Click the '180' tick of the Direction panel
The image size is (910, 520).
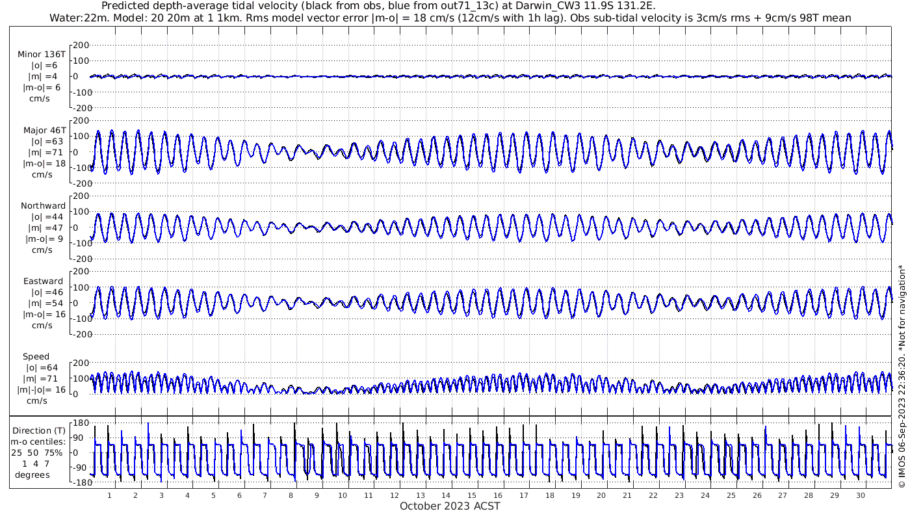tap(81, 423)
